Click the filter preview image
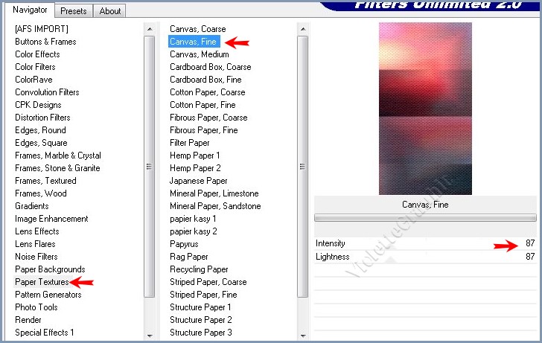 tap(425, 107)
